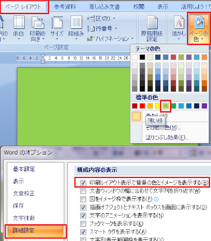Screen dimensions: 211x241
Task: Click the first-line indent marker on ruler
Action: pos(43,56)
